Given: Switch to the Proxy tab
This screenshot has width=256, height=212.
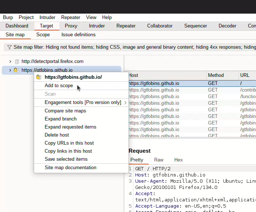Looking at the screenshot, I should 71,26.
